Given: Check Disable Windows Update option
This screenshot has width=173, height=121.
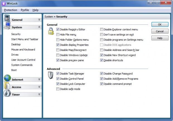Looking at the screenshot, I should [x=58, y=55].
